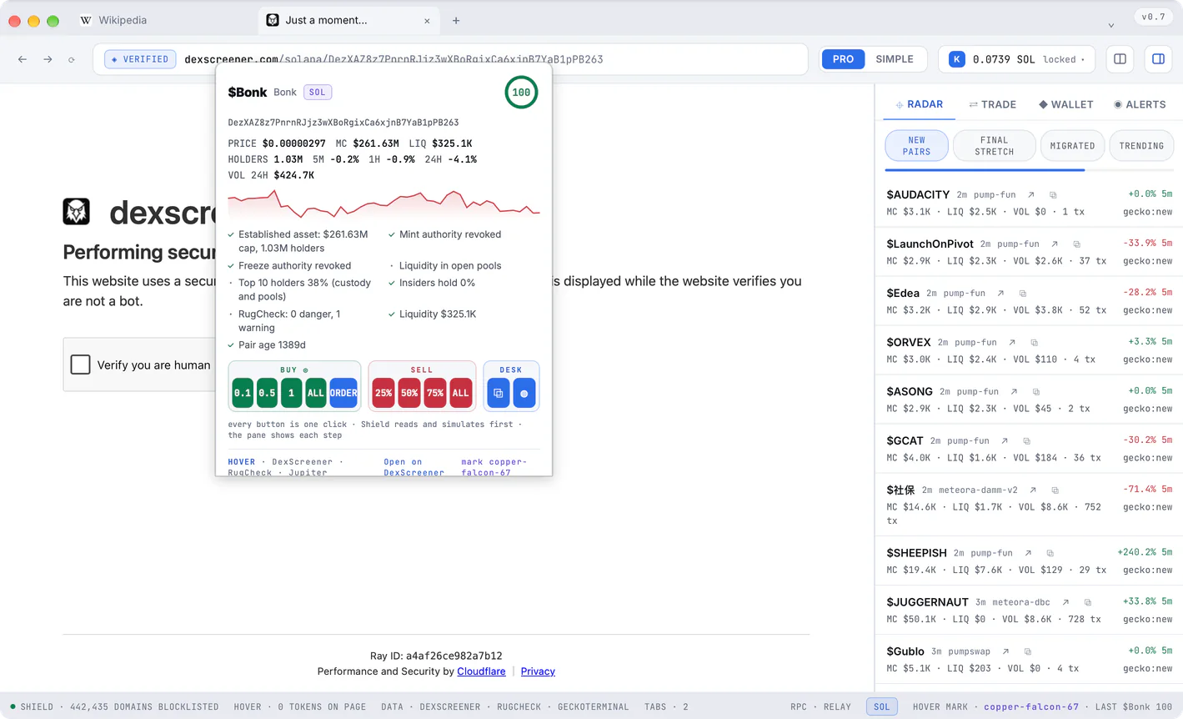Click the forward navigation arrow
Image resolution: width=1183 pixels, height=719 pixels.
tap(48, 59)
